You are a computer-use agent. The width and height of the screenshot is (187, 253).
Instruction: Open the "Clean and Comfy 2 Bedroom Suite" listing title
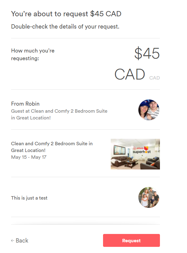tap(52, 147)
